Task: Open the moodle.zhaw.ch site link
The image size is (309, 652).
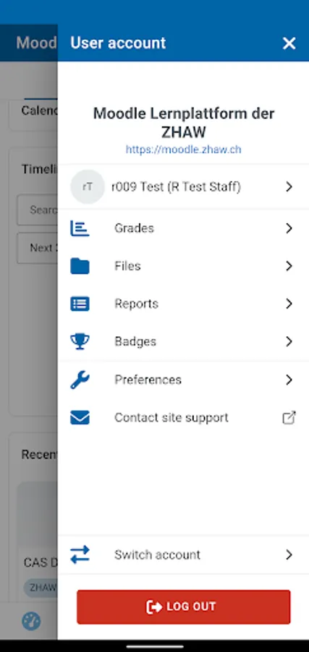Action: (x=183, y=149)
